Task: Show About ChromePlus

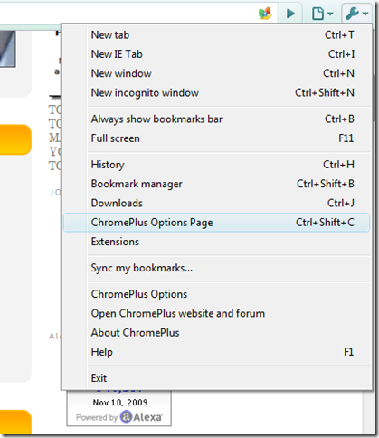Action: click(x=216, y=333)
